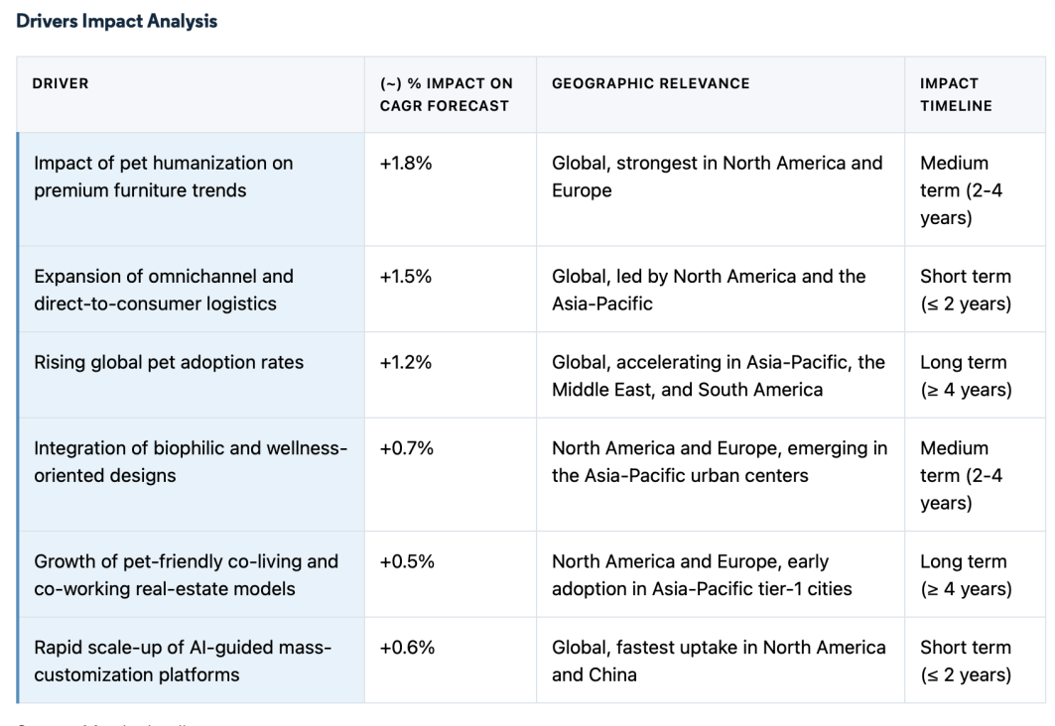This screenshot has height=726, width=1055.
Task: Select the AI-guided mass-customization platforms cell
Action: [183, 661]
